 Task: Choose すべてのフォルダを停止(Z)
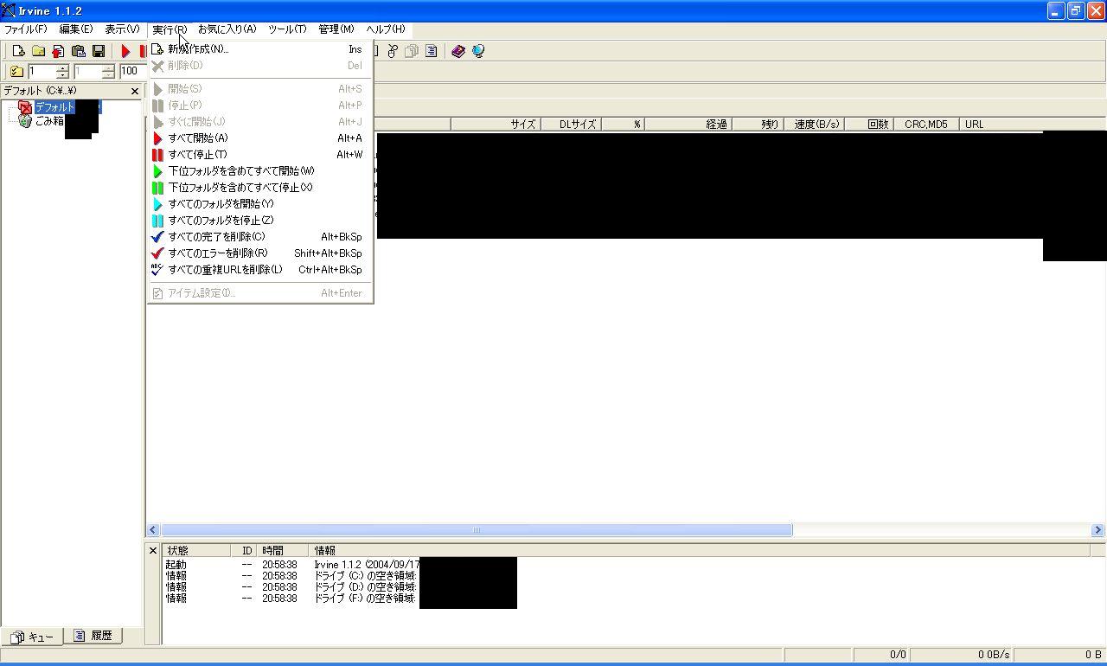(x=260, y=221)
